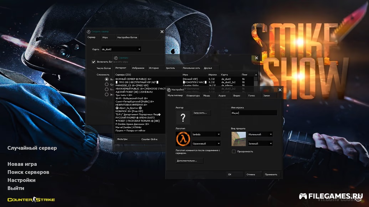Uncheck Включить ботов в эту игру
This screenshot has width=369, height=207.
click(93, 62)
